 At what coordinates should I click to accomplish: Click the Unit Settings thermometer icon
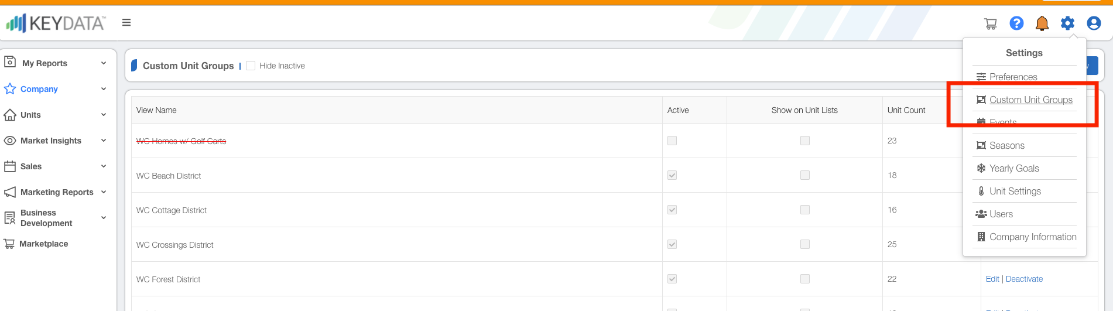pos(981,191)
